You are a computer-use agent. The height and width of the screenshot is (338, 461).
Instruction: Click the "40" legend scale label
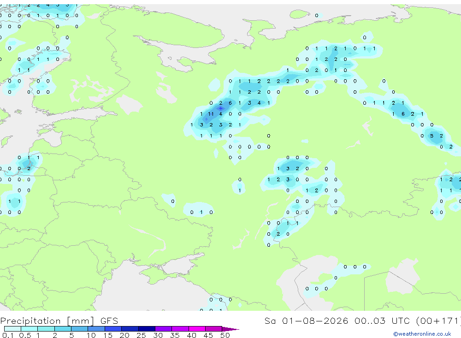click(x=191, y=335)
